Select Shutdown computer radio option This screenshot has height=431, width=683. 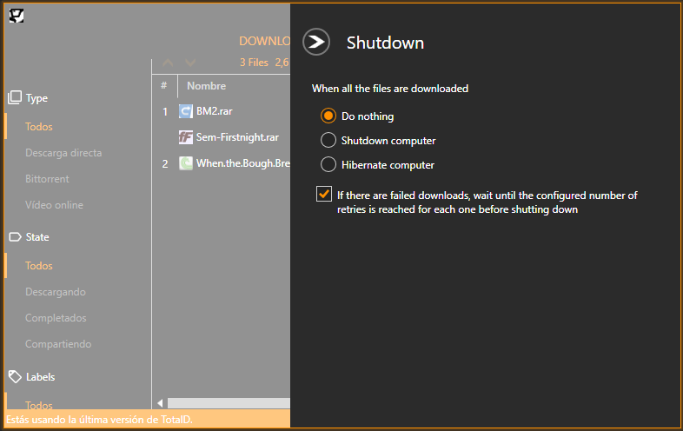pyautogui.click(x=328, y=140)
